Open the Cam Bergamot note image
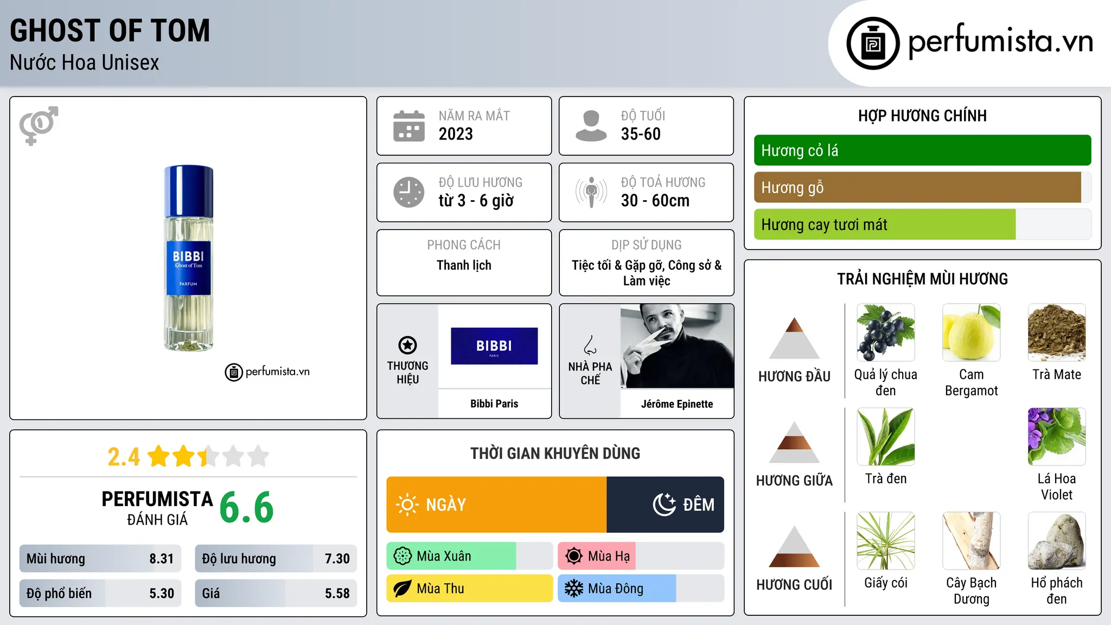Viewport: 1111px width, 625px height. point(971,333)
